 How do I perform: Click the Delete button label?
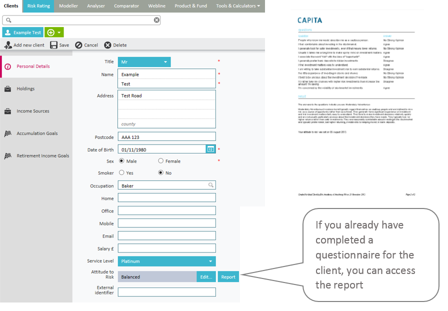point(119,45)
